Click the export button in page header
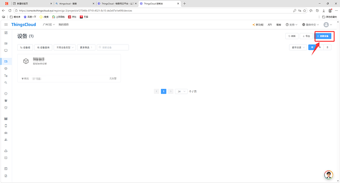Screen dimensions: 340x183 306,36
